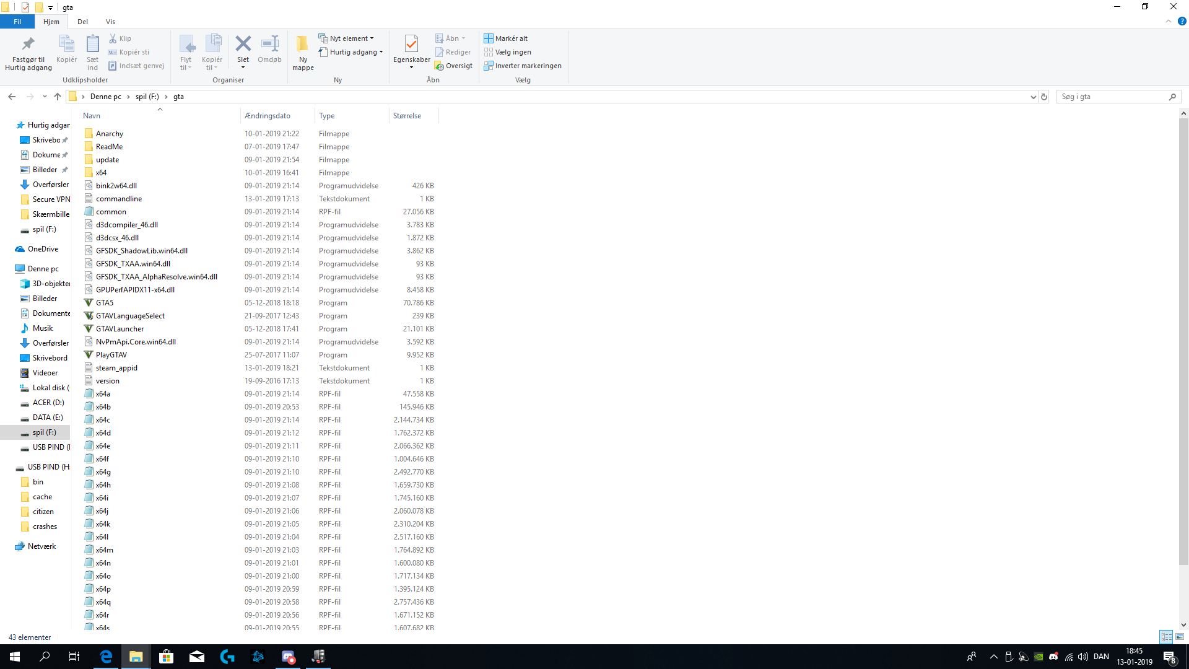Switch to the Vis ribbon tab

[110, 22]
